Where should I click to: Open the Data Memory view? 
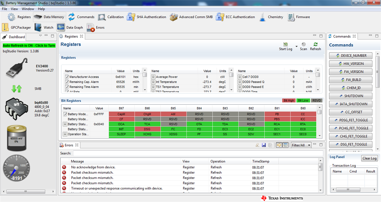pos(49,17)
